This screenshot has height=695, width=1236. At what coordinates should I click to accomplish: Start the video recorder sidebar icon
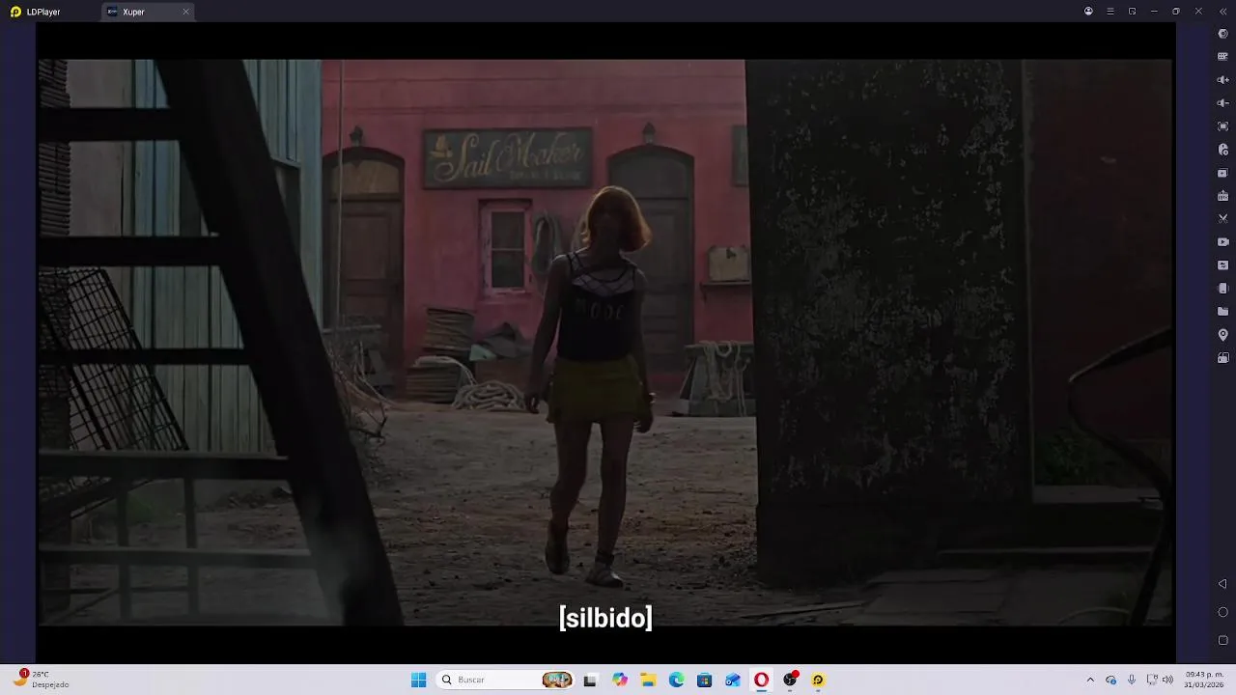click(x=1222, y=242)
